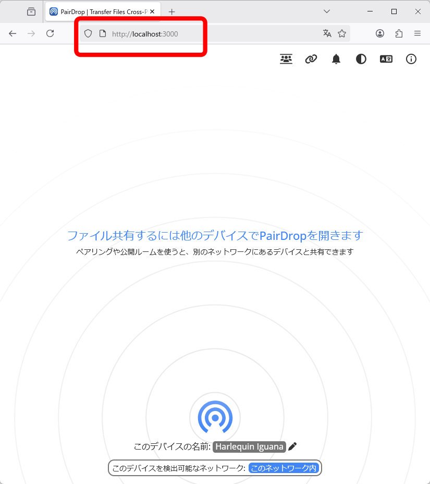Maximize the browser window
Image resolution: width=430 pixels, height=484 pixels.
pos(394,11)
